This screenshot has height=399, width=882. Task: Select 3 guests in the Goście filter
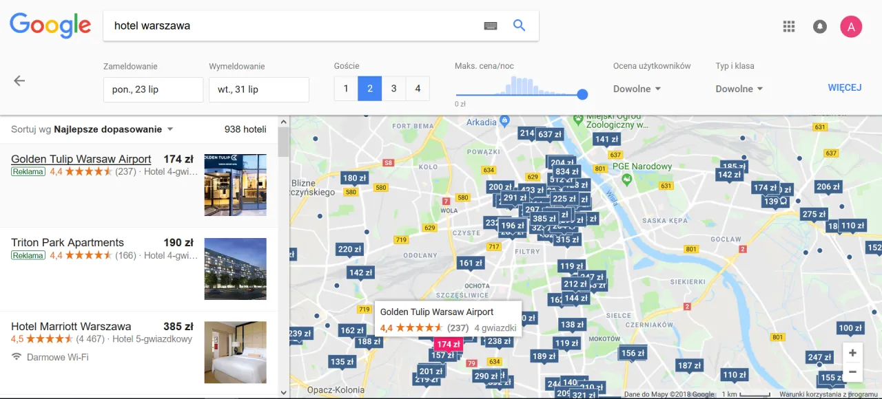coord(393,88)
